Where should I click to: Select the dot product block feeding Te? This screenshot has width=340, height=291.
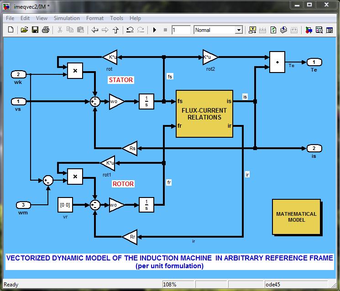click(x=277, y=62)
